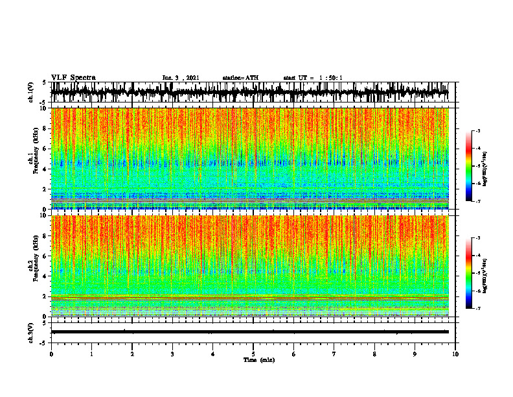The width and height of the screenshot is (513, 397).
Task: Click the "1" tick on the time axis
Action: pos(91,354)
